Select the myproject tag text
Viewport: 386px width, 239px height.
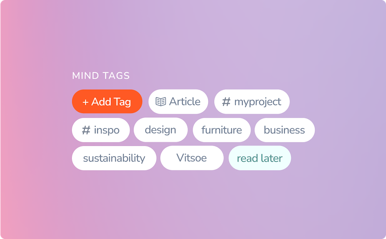click(x=257, y=102)
